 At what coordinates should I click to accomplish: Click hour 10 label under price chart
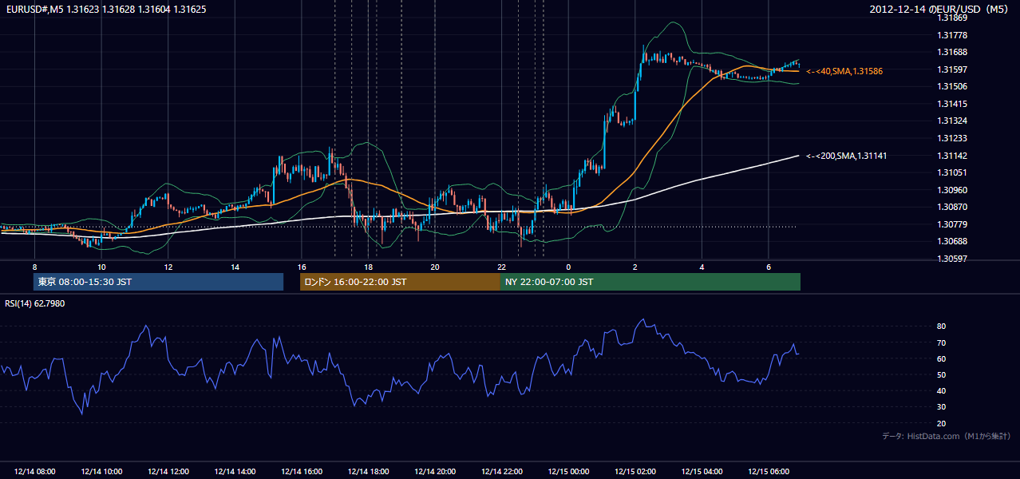point(101,267)
